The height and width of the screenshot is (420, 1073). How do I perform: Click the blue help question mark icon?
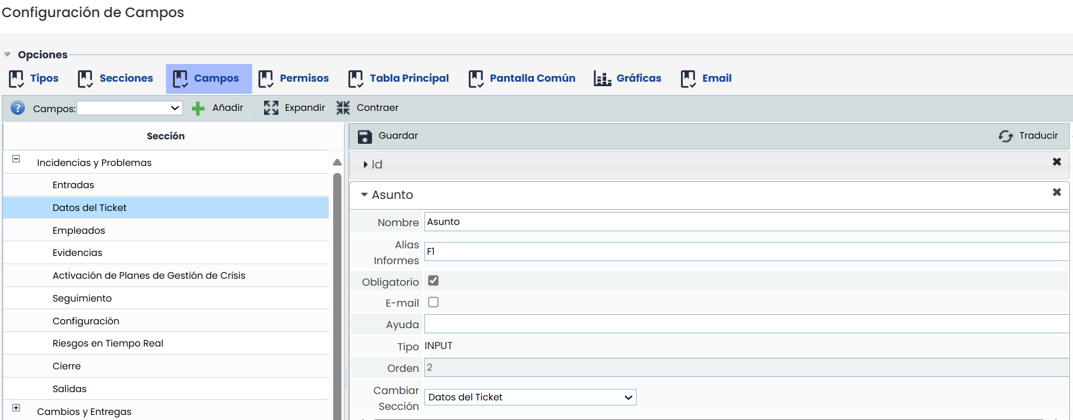pyautogui.click(x=18, y=108)
